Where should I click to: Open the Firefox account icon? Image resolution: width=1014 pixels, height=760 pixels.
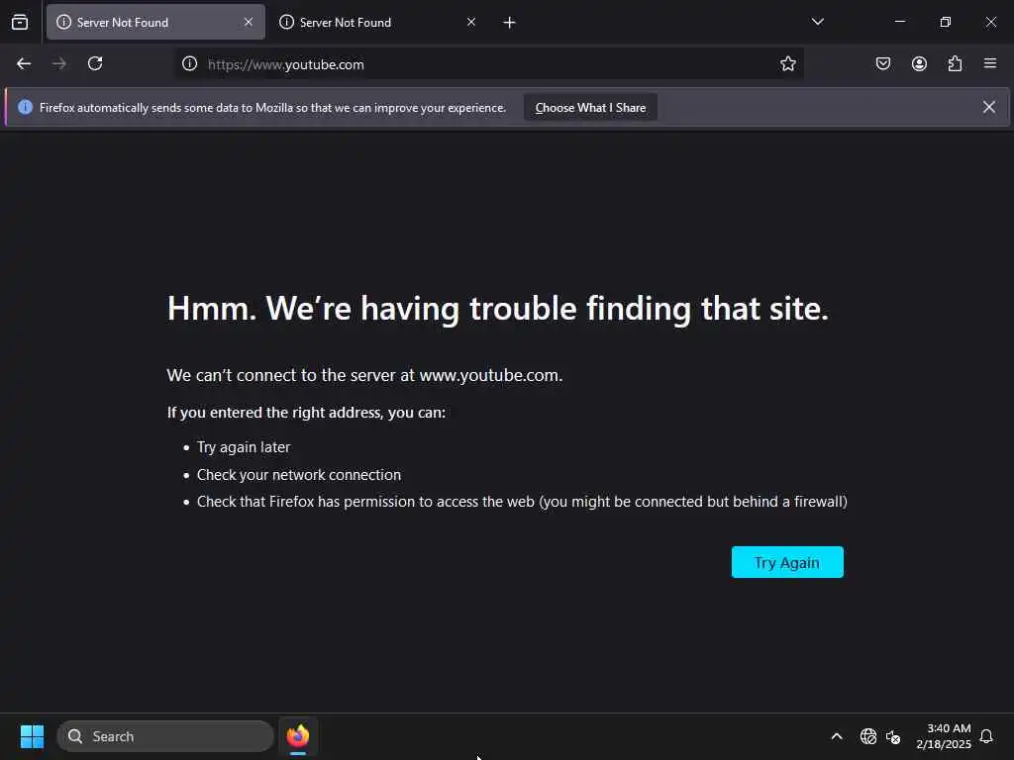[x=919, y=63]
